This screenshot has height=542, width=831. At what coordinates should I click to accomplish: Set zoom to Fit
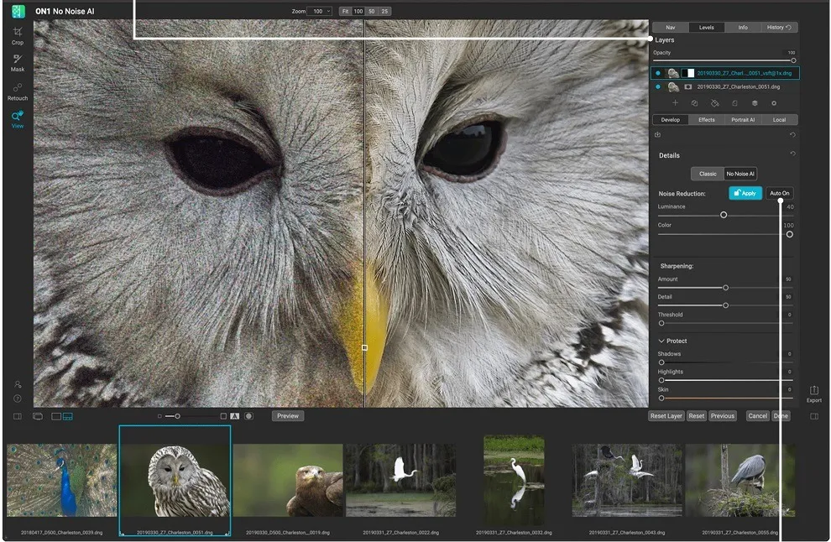tap(346, 11)
